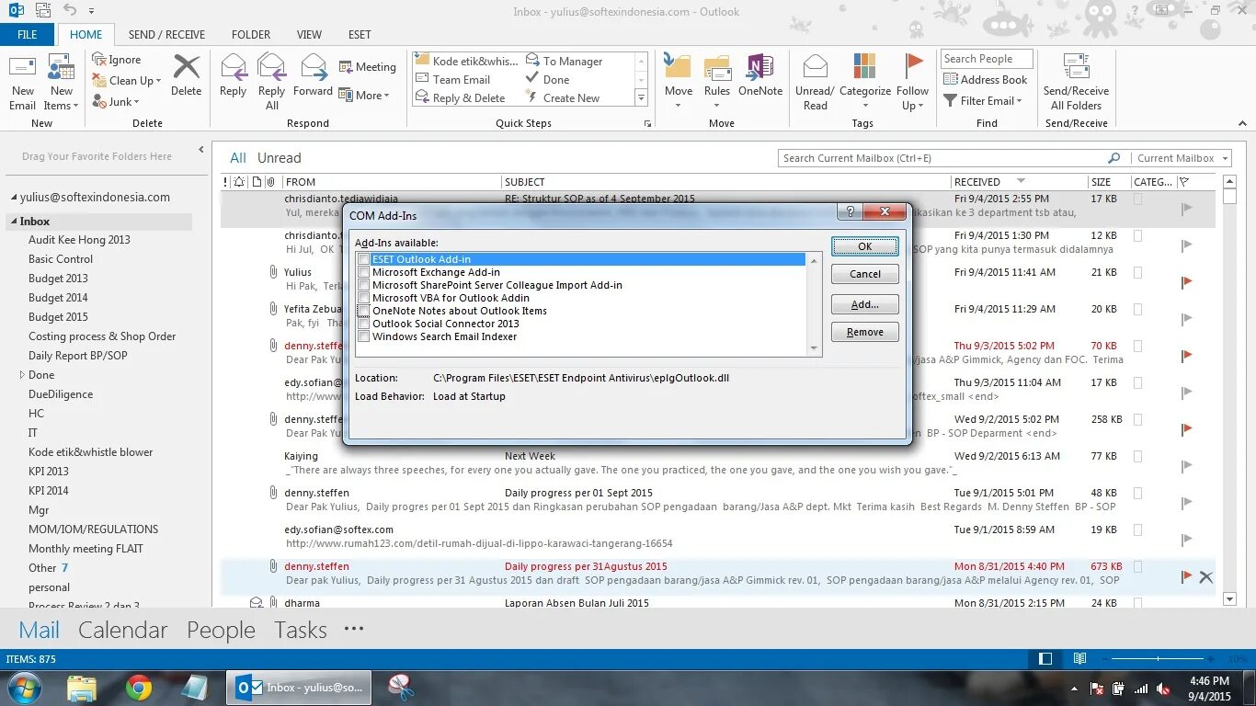Select the Create New quick step
The width and height of the screenshot is (1256, 706).
pyautogui.click(x=562, y=98)
